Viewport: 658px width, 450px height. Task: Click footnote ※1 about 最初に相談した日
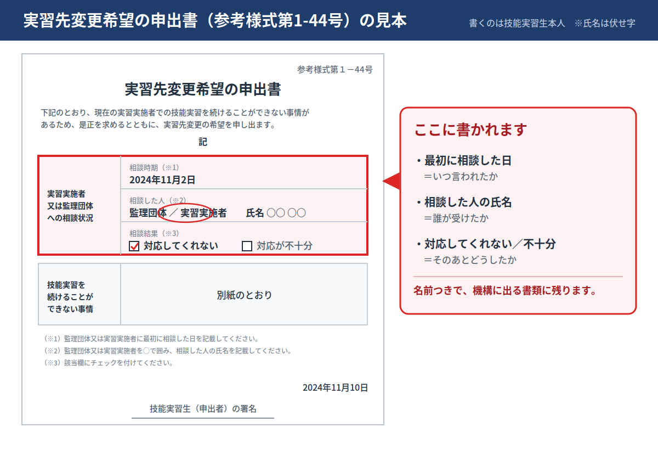(151, 339)
